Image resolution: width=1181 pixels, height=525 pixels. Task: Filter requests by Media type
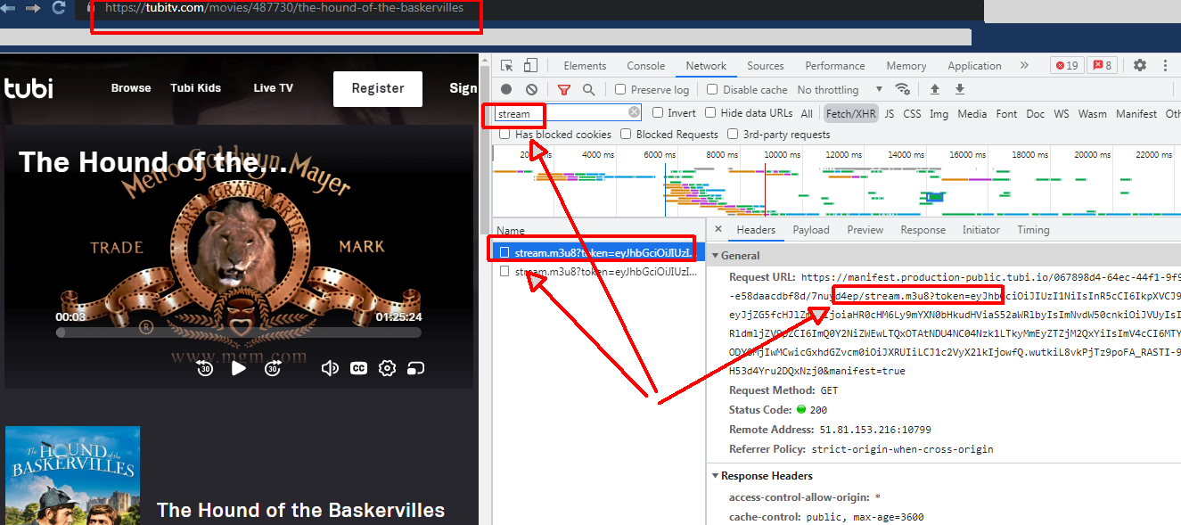point(972,113)
